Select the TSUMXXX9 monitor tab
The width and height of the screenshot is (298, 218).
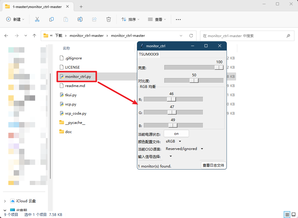pos(149,54)
